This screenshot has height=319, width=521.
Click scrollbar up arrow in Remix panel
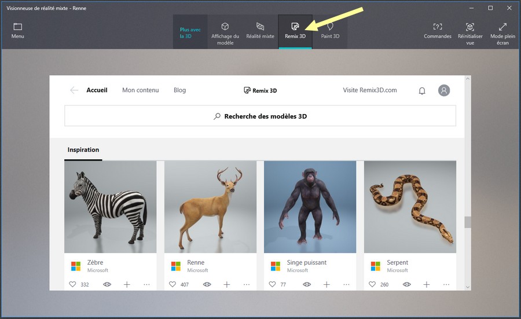[x=468, y=79]
